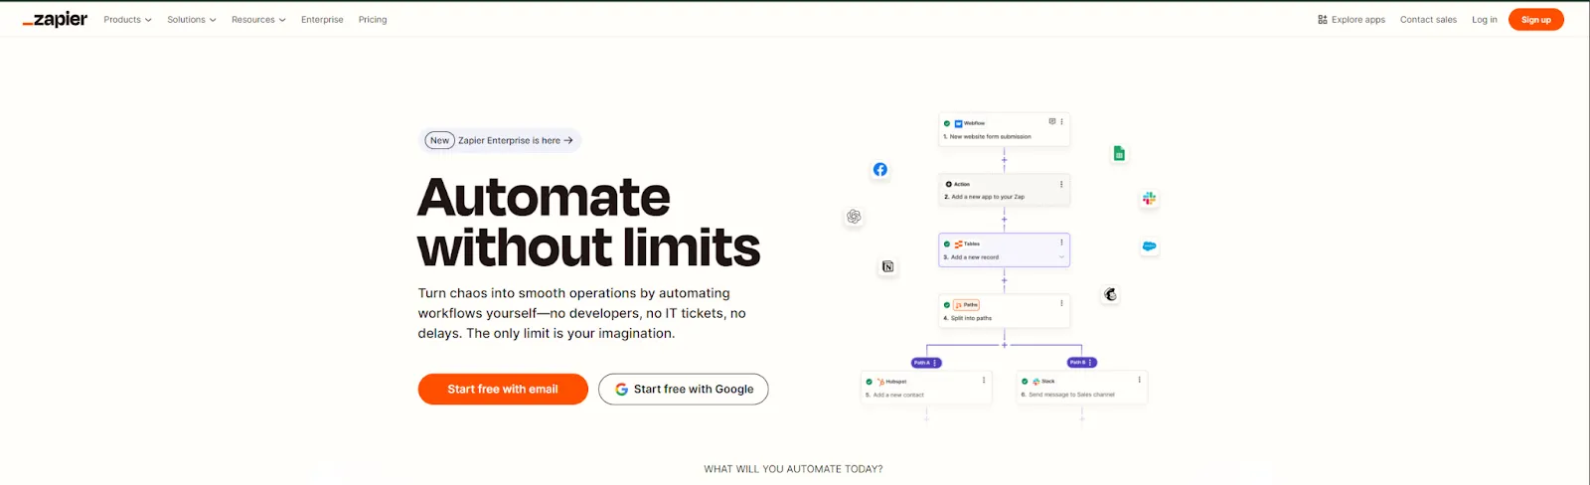
Task: Click WHAT WILL YOU AUTOMATE TODAY? text
Action: pyautogui.click(x=793, y=469)
